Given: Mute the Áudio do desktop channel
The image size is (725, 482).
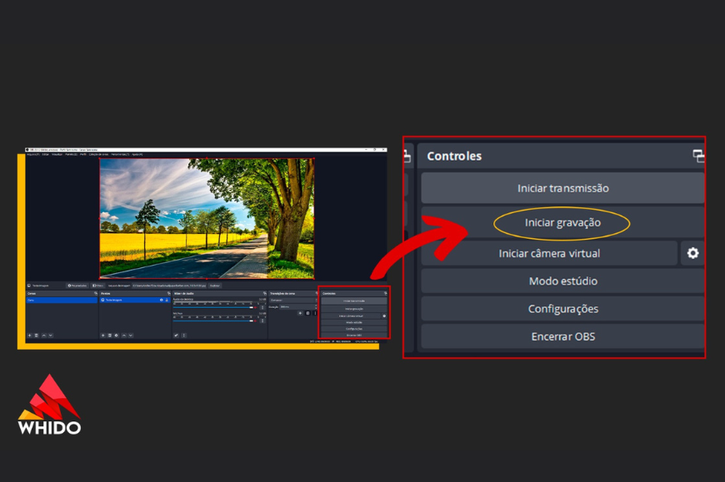Looking at the screenshot, I should tap(256, 307).
